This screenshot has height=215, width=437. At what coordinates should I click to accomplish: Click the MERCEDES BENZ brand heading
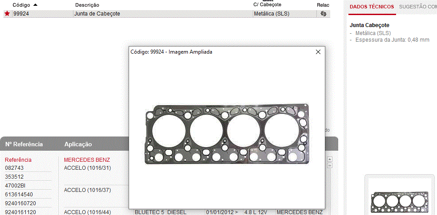(87, 160)
